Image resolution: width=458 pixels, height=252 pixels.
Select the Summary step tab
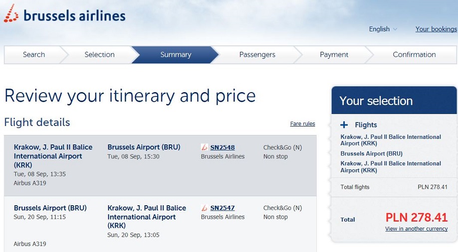click(176, 55)
